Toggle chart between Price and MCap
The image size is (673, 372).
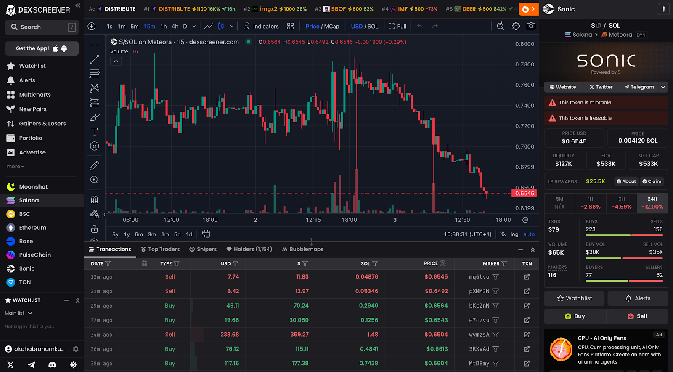322,26
